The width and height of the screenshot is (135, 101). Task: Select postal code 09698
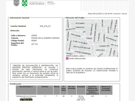[x=34, y=41]
